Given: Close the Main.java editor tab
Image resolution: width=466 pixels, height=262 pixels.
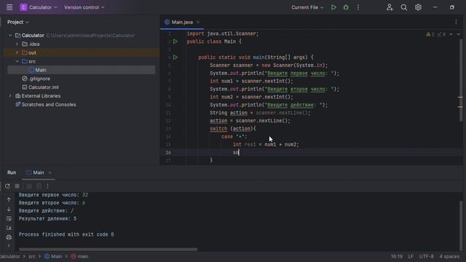Looking at the screenshot, I should pos(198,22).
